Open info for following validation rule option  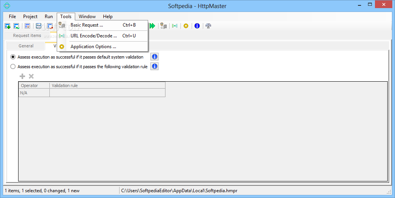(154, 66)
